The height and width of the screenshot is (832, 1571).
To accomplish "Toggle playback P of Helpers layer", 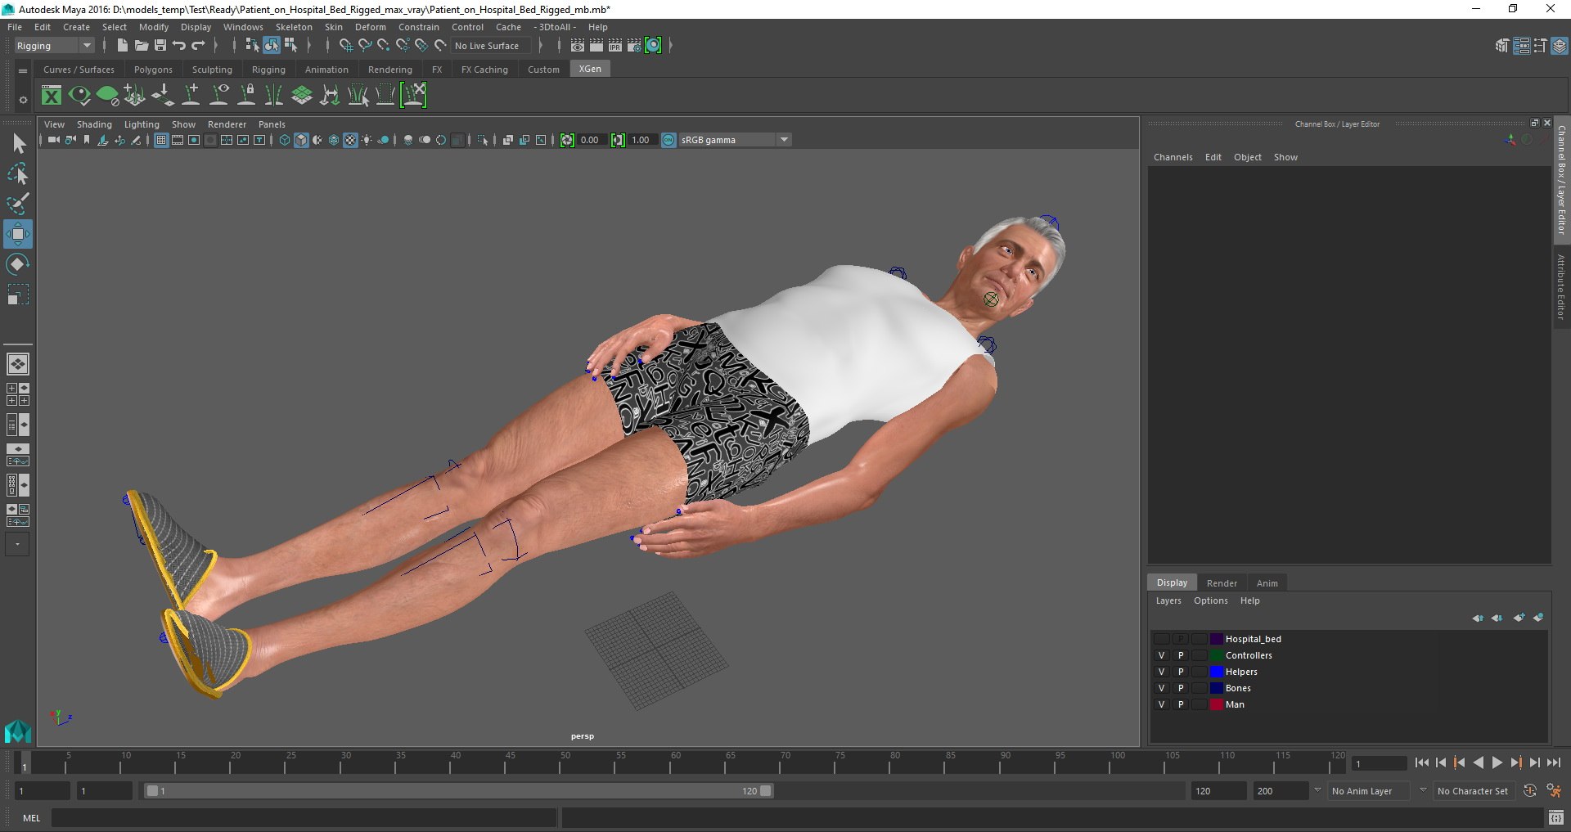I will click(x=1181, y=672).
